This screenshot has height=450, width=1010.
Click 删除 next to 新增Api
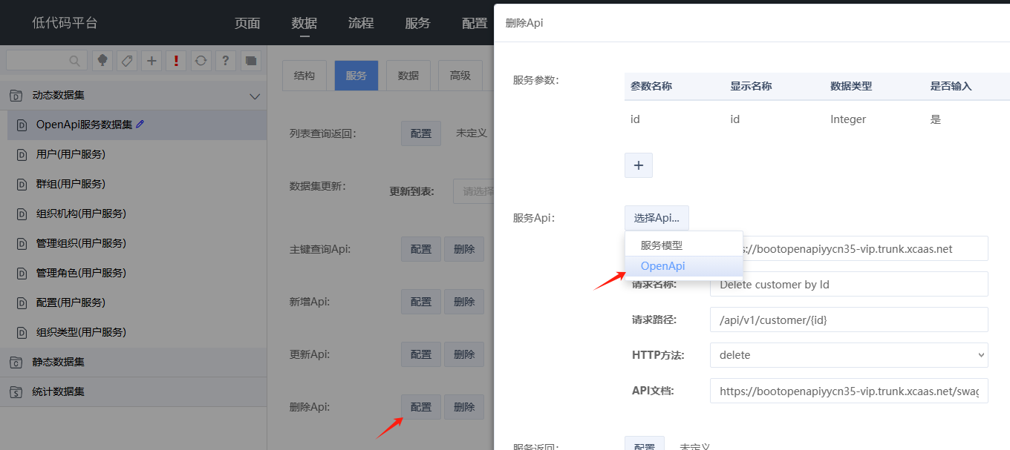464,302
